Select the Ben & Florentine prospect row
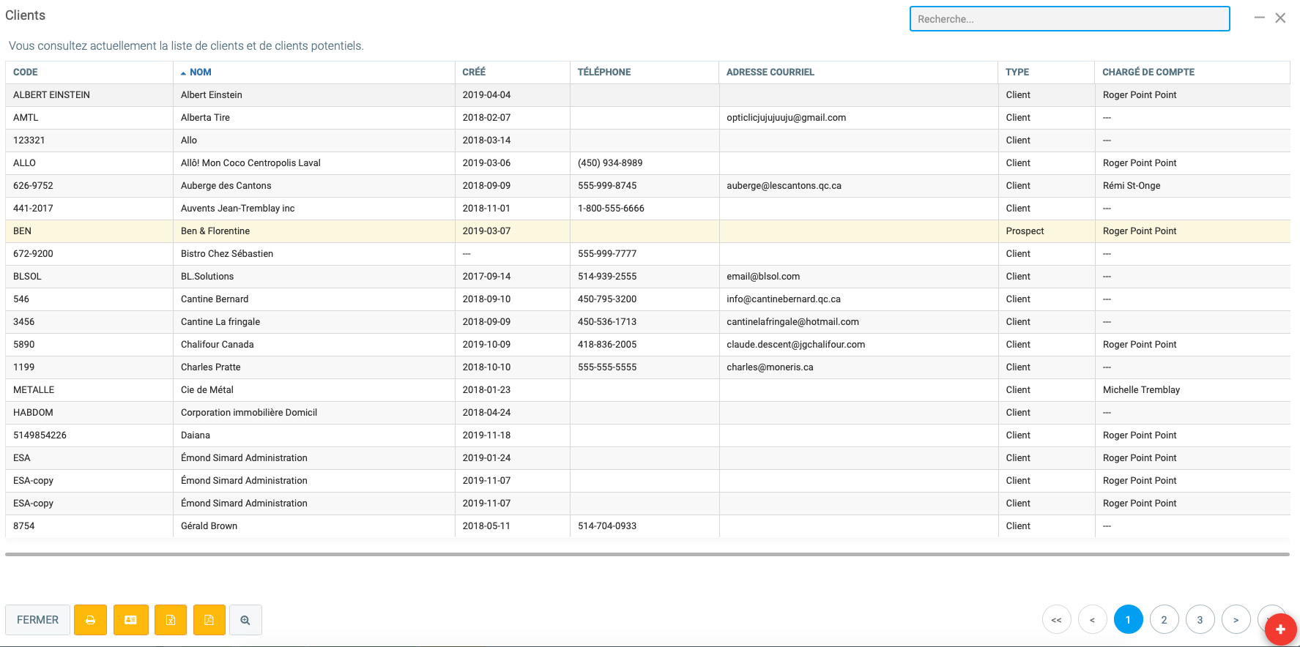 215,231
